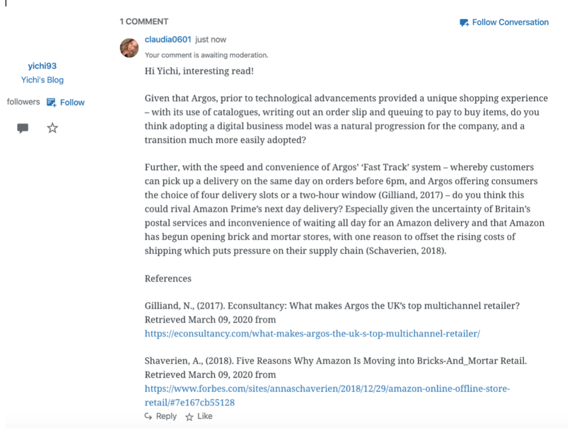
Task: Click the Follow icon beside followers
Action: click(x=51, y=102)
